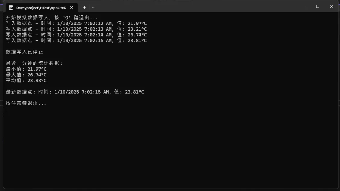This screenshot has width=340, height=191.
Task: Click the 平均值 23.93°C line
Action: [26, 81]
